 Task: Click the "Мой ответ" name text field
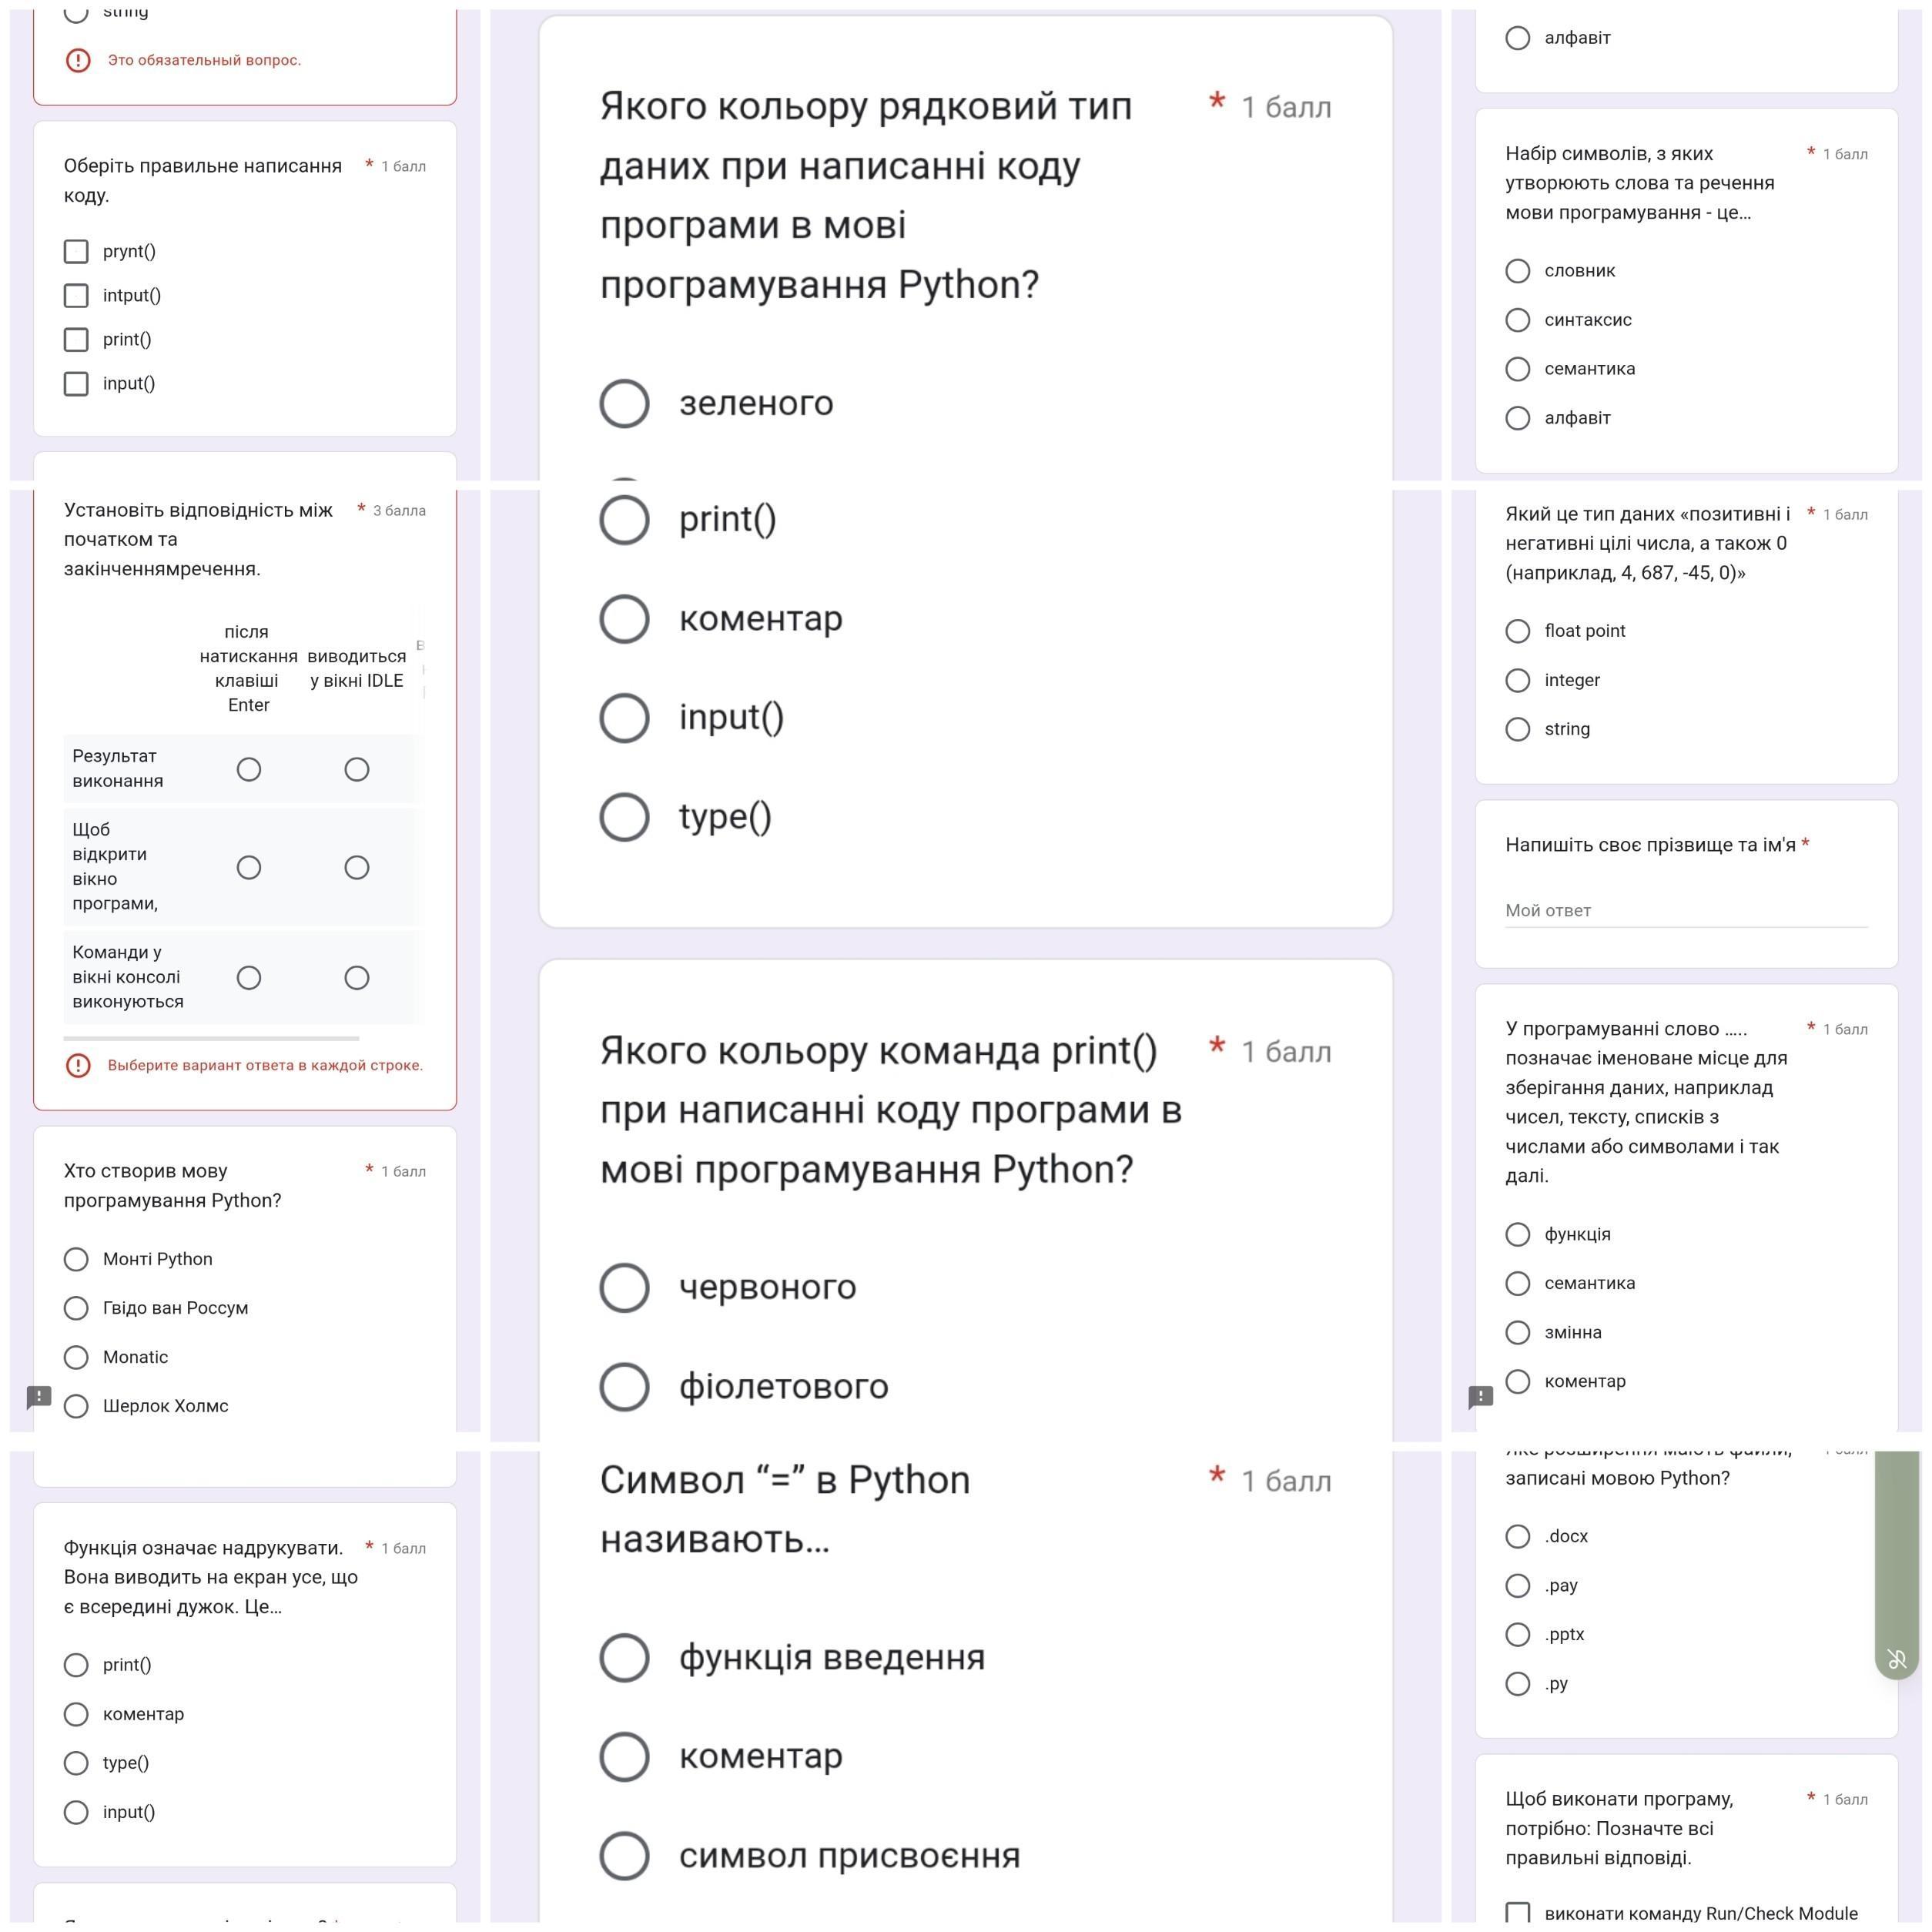click(x=1686, y=910)
